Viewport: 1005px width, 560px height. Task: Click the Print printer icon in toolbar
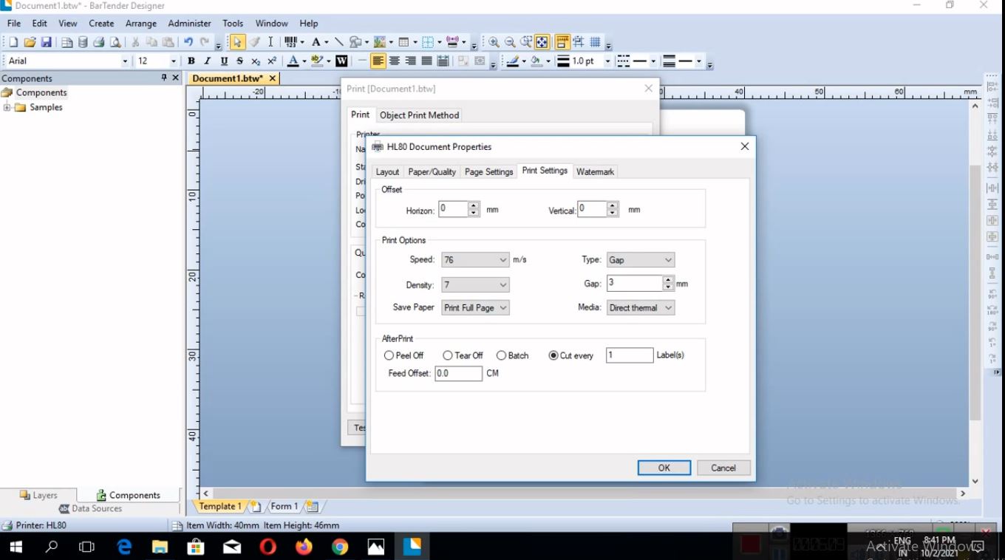(x=99, y=42)
